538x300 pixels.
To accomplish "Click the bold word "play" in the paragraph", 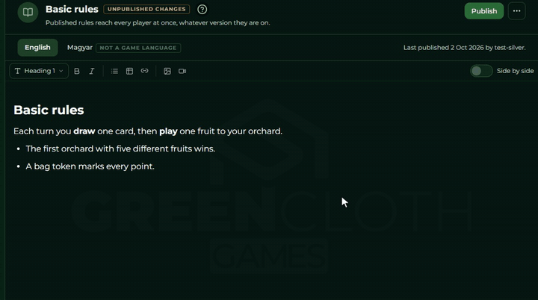I will (x=168, y=131).
